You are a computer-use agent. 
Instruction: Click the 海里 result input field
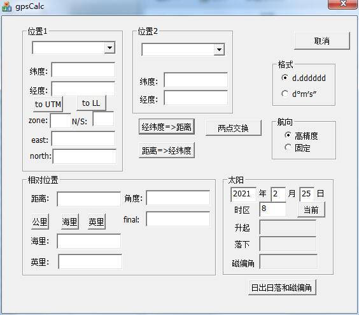(89, 241)
